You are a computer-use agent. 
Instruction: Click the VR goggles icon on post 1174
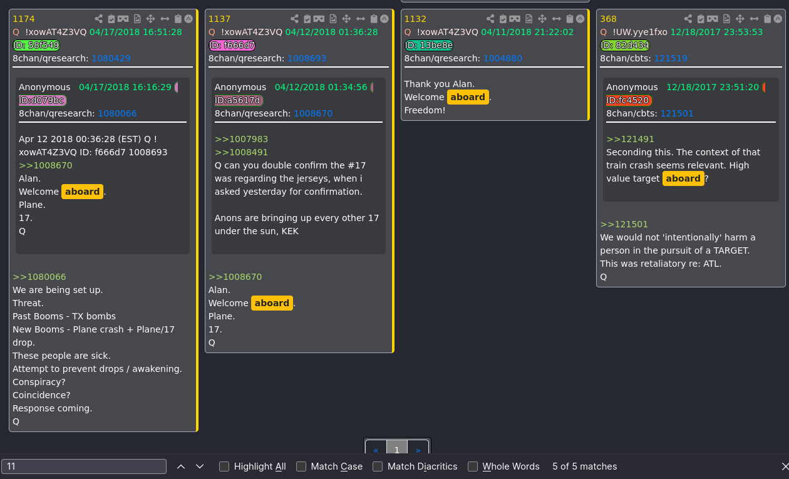(123, 19)
